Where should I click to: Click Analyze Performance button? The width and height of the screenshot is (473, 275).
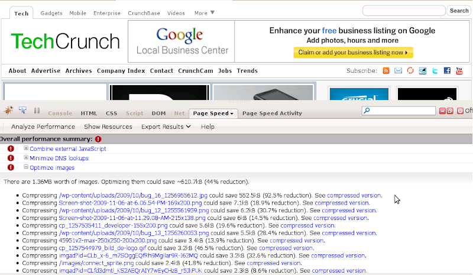tap(43, 127)
